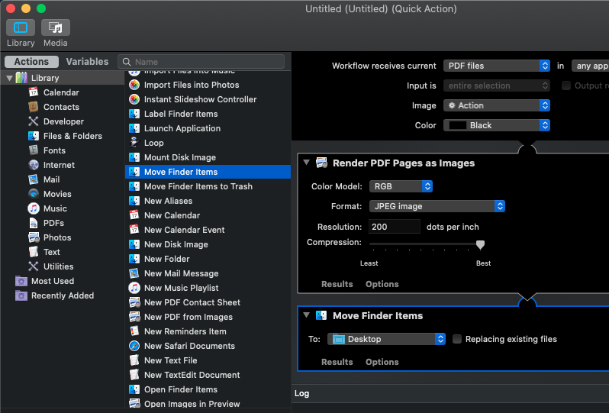Toggle the Output replaces checkbox
The height and width of the screenshot is (413, 609).
point(566,86)
